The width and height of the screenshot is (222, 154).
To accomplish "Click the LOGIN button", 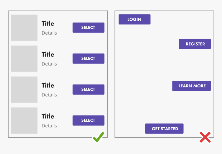I will 134,19.
